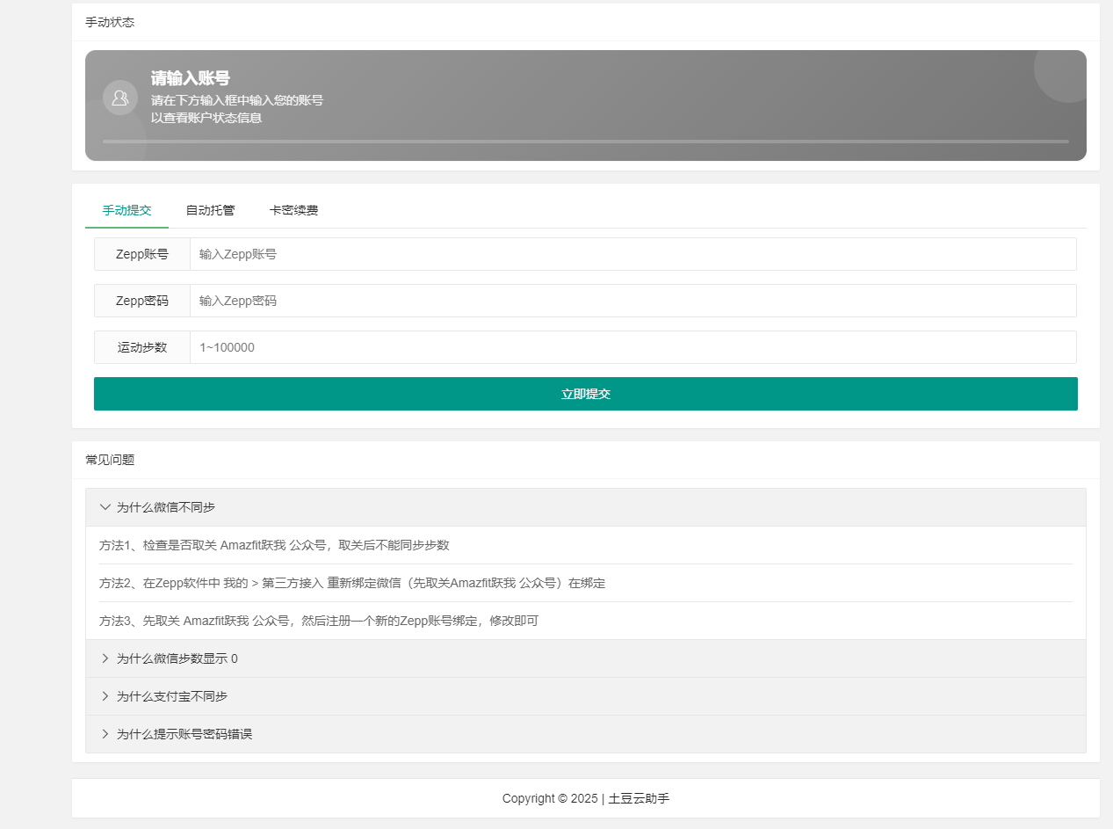
Task: Click the progress bar in status banner
Action: pyautogui.click(x=585, y=141)
